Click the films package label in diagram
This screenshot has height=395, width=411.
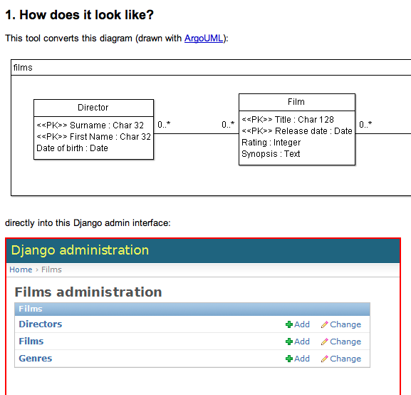(23, 68)
